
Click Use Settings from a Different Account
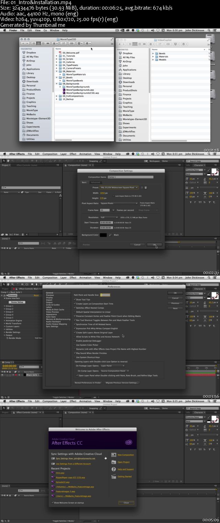pos(73,464)
